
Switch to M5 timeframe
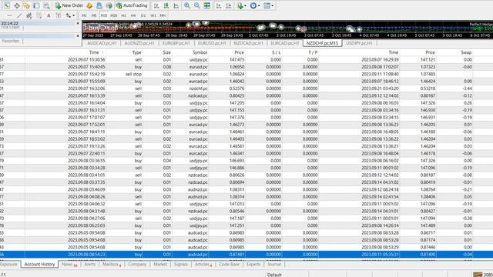coord(94,15)
